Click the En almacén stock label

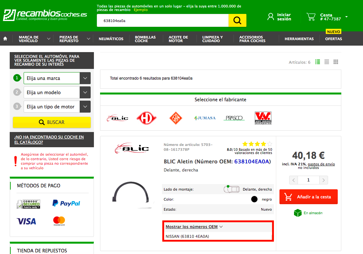313,213
